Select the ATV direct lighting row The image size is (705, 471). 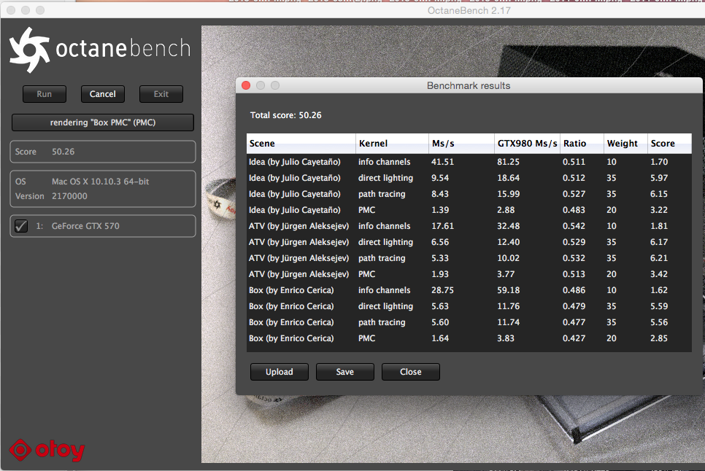tap(469, 242)
